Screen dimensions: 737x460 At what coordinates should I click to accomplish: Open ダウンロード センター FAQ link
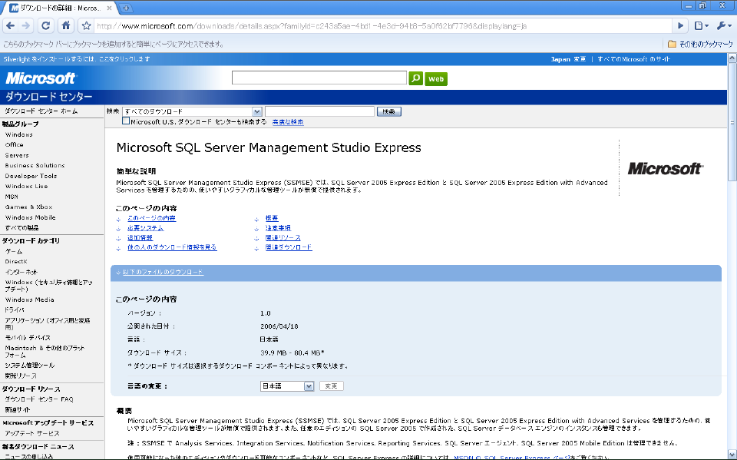[39, 399]
